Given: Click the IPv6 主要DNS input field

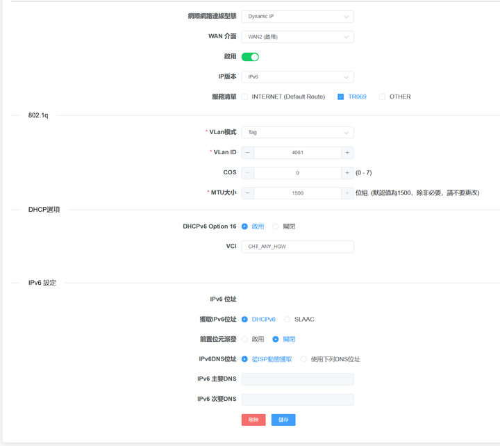Looking at the screenshot, I should click(297, 379).
